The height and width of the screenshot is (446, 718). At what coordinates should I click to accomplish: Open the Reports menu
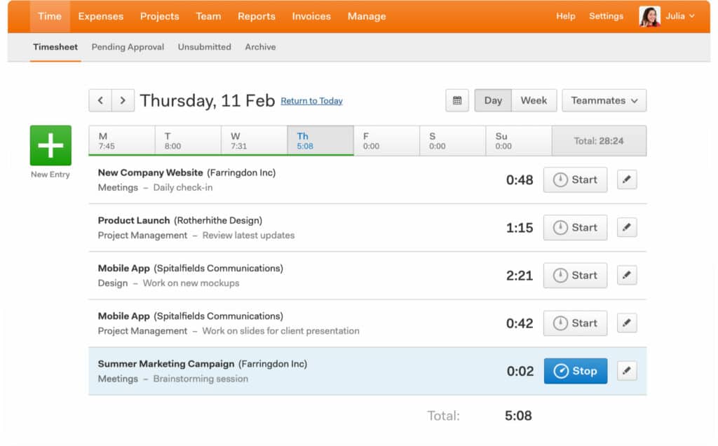257,16
